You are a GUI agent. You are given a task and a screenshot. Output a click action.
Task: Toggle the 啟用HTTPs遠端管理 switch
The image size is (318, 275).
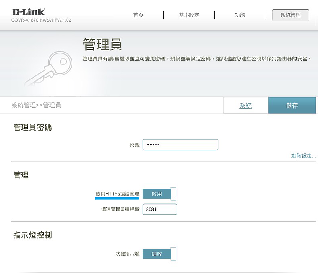tap(159, 194)
